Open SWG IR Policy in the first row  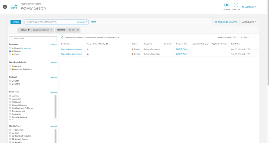(x=181, y=49)
